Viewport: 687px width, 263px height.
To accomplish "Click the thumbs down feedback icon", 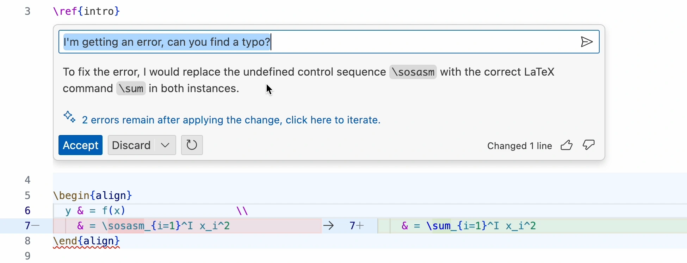I will coord(589,145).
